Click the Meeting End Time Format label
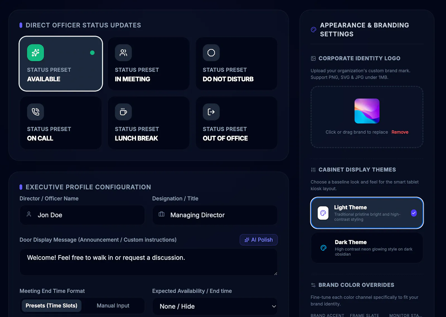Screen dimensions: 446x317 (x=52, y=291)
